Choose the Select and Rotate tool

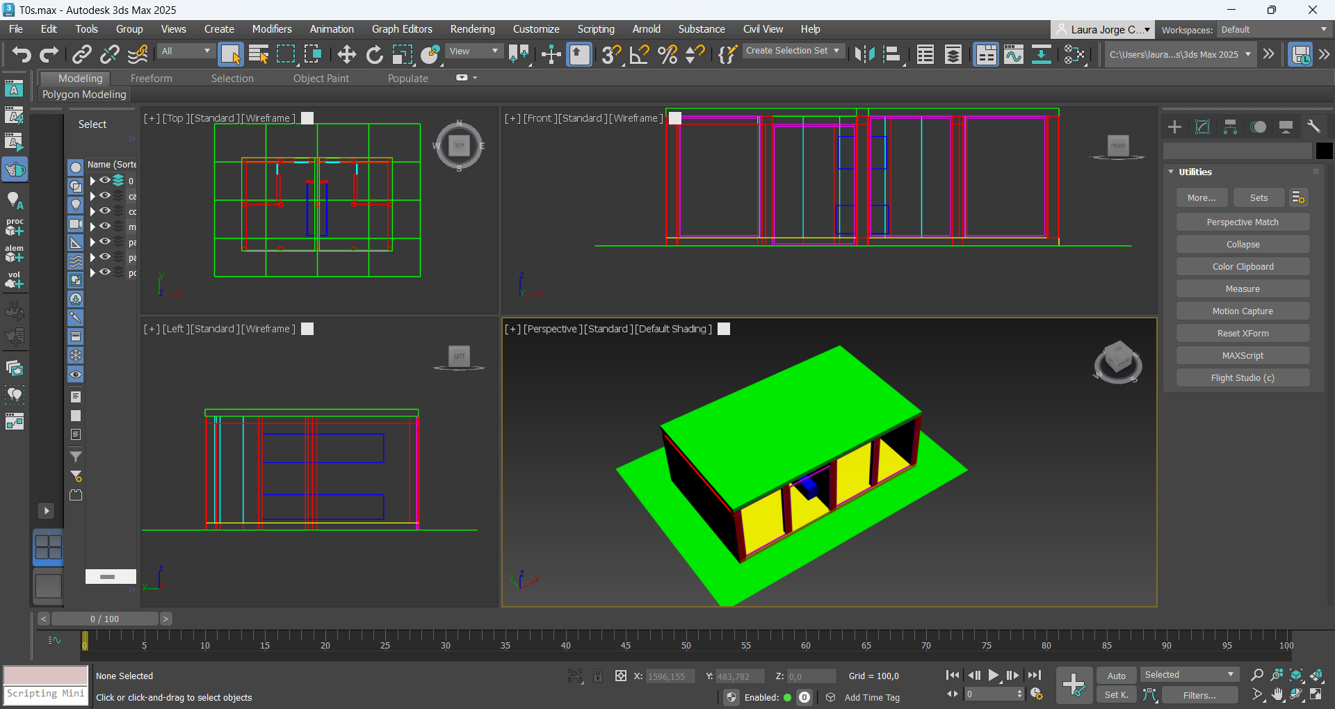click(x=374, y=54)
